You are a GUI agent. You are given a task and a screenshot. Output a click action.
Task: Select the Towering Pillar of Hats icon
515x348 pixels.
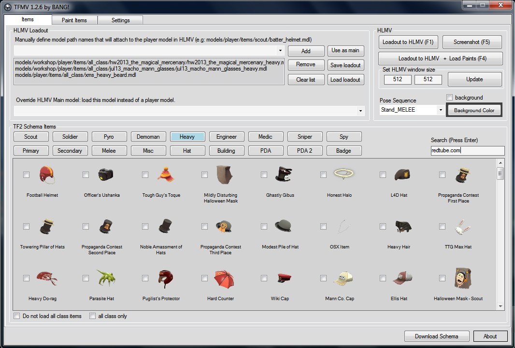[x=47, y=226]
